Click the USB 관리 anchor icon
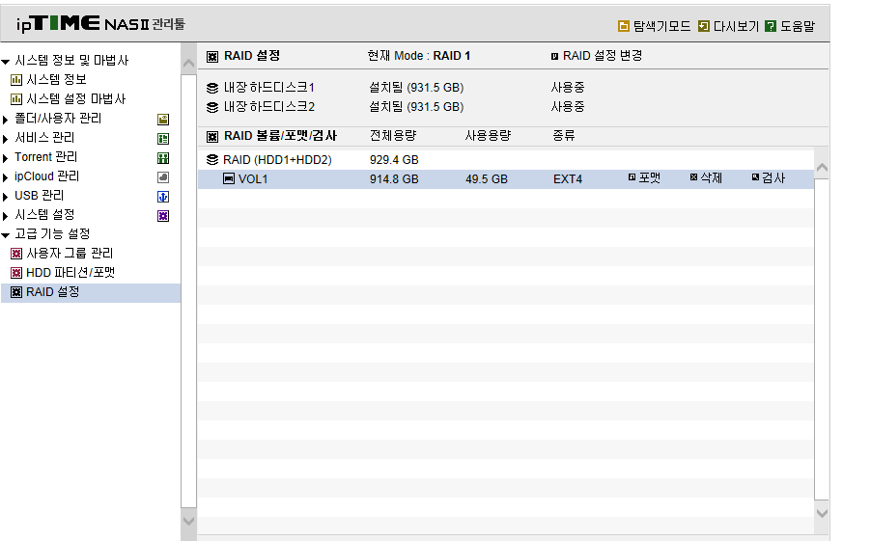871x541 pixels. [163, 197]
